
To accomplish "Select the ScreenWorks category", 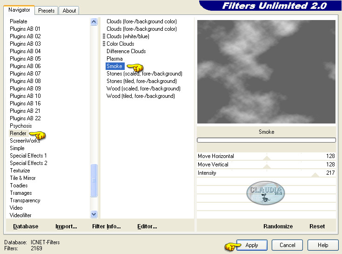I will 25,141.
